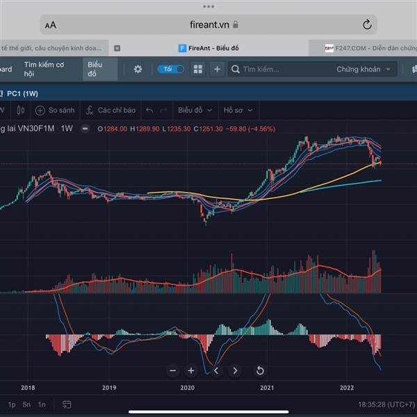Click the 2022 time axis label
This screenshot has width=417, height=417.
tap(347, 388)
